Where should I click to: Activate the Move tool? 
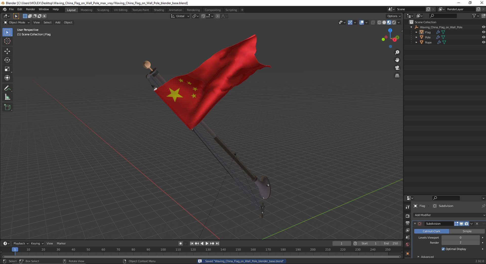coord(7,51)
